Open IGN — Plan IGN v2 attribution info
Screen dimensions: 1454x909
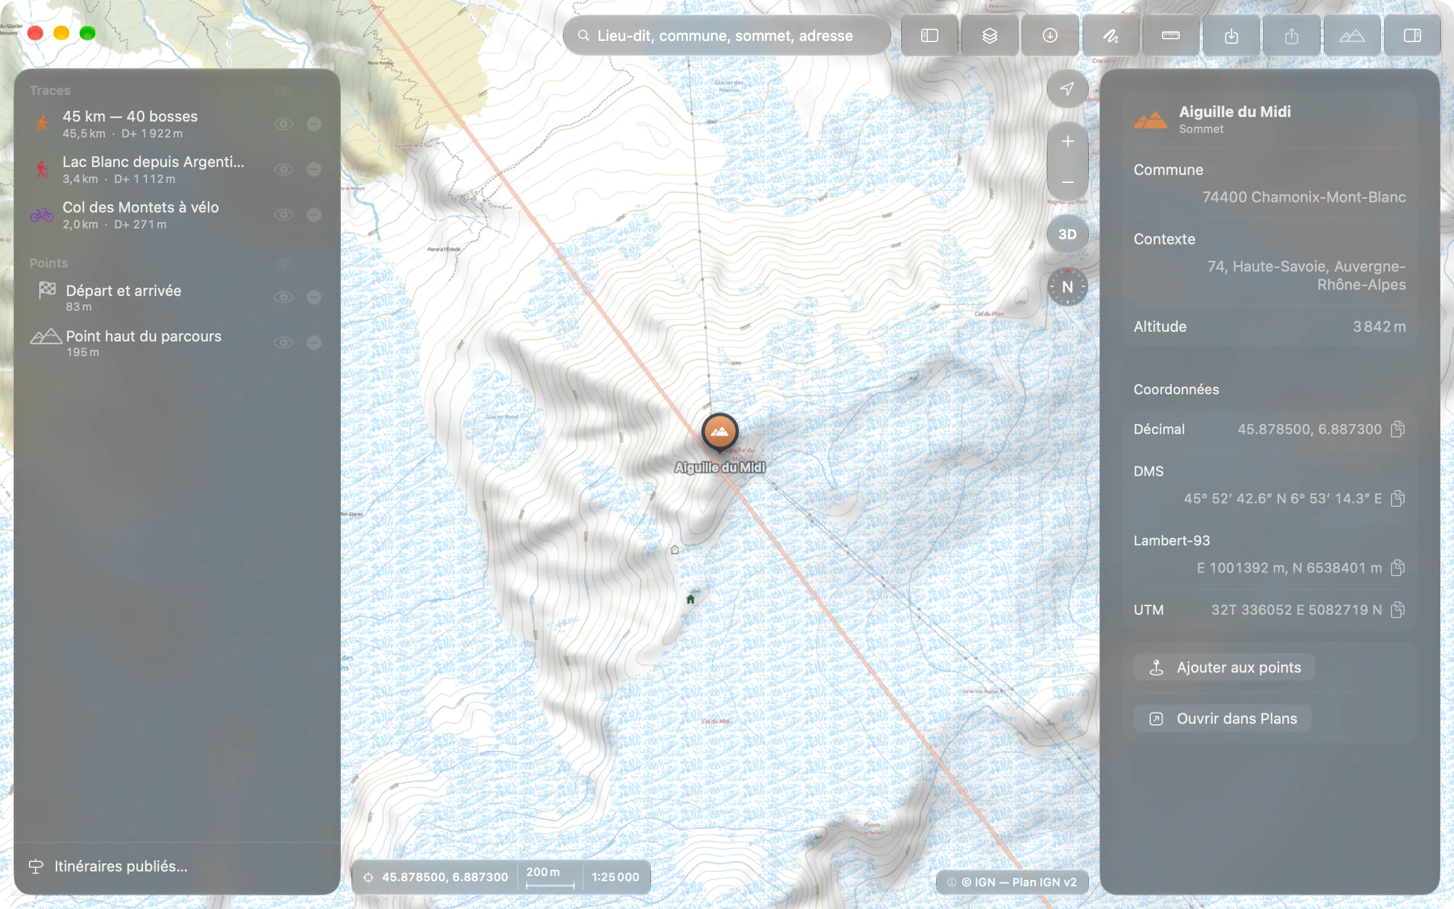[x=1012, y=882]
